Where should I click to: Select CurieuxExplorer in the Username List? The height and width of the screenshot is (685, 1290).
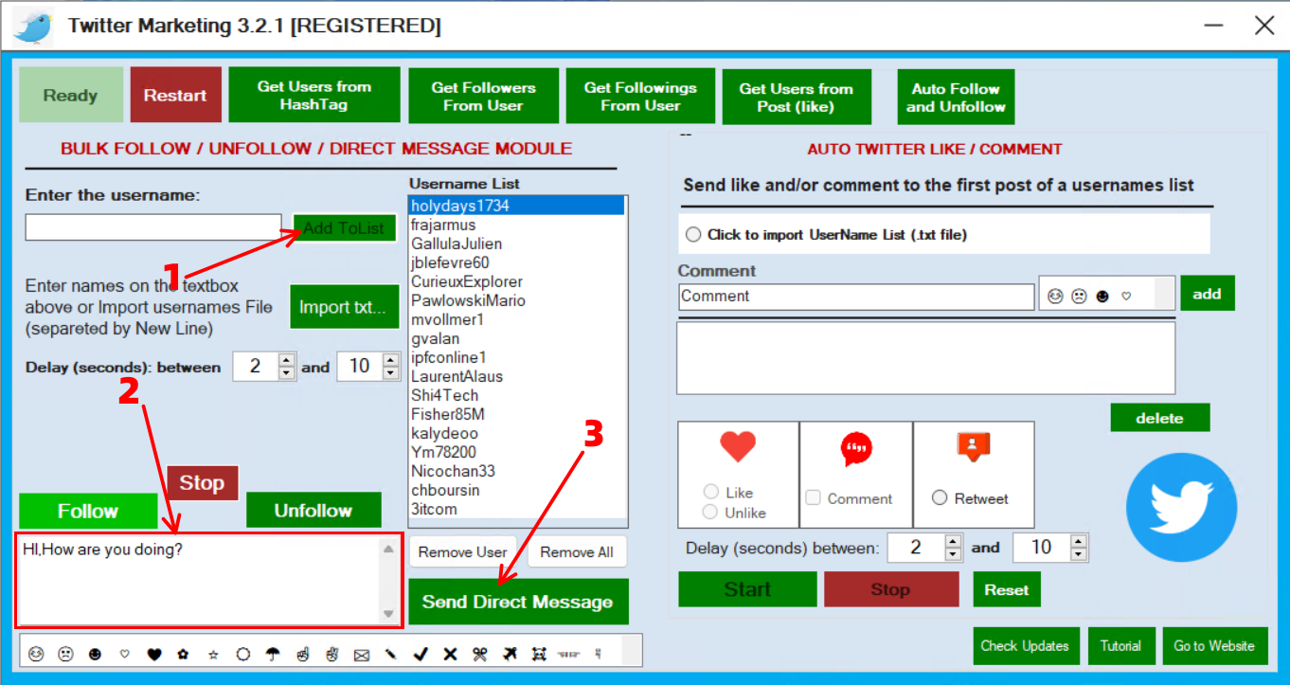click(x=467, y=281)
